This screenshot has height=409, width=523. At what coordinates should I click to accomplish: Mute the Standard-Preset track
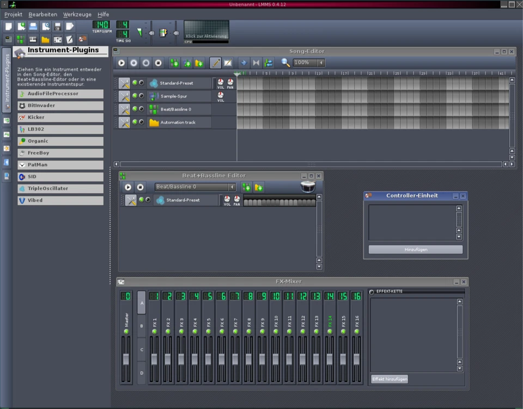point(135,83)
